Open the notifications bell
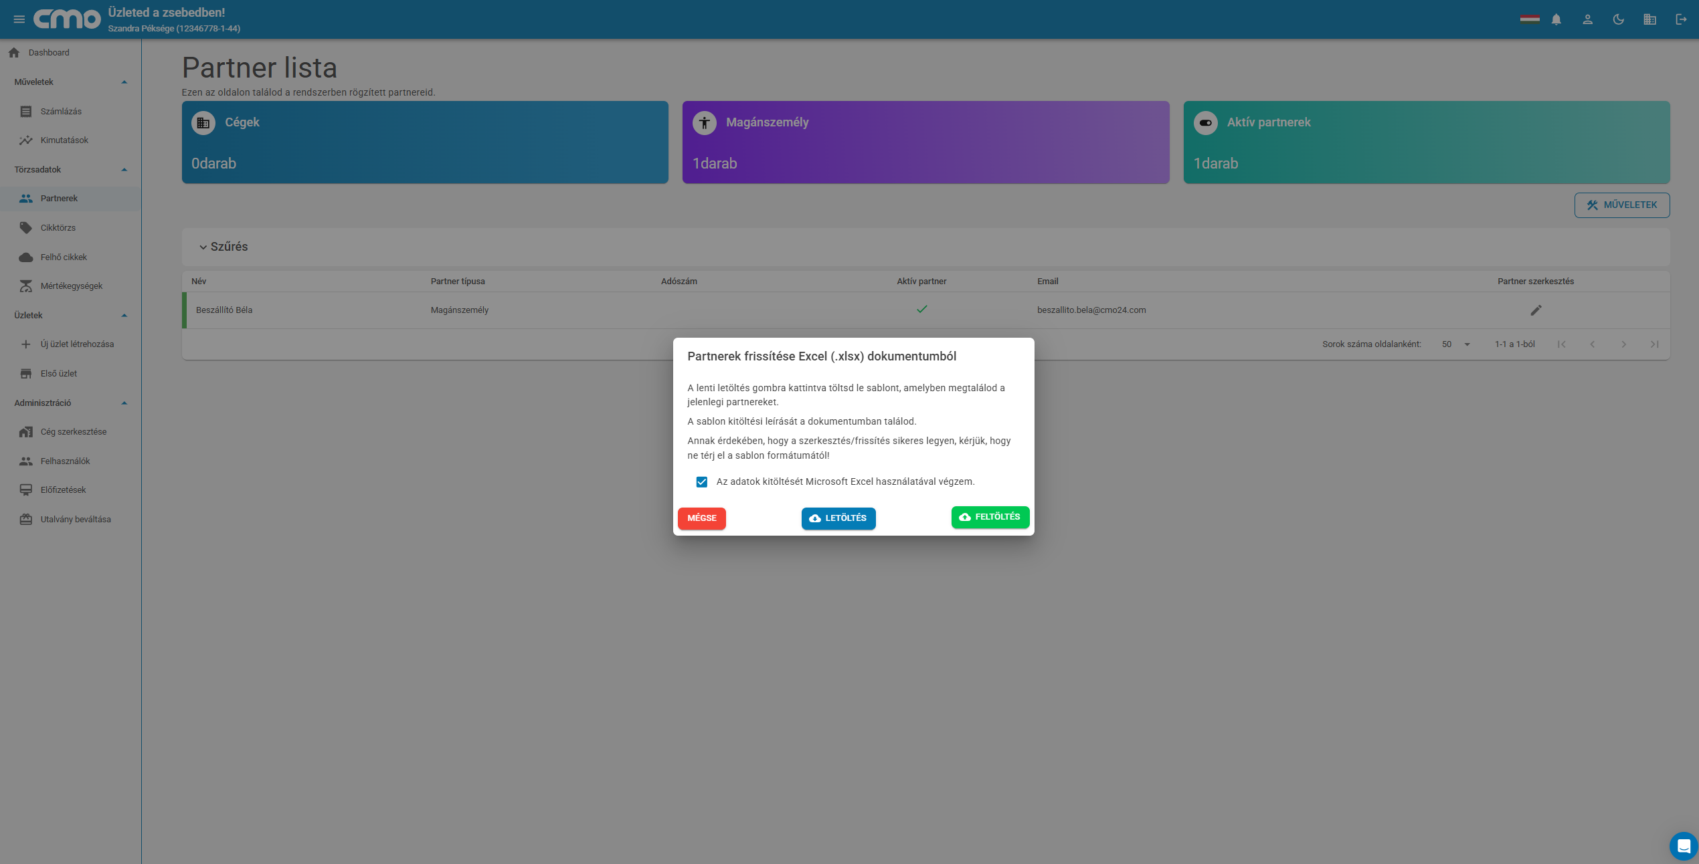Image resolution: width=1699 pixels, height=864 pixels. click(1556, 19)
